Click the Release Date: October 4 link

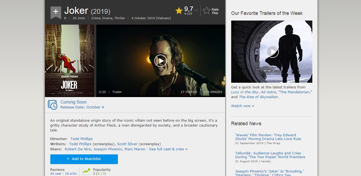(82, 107)
